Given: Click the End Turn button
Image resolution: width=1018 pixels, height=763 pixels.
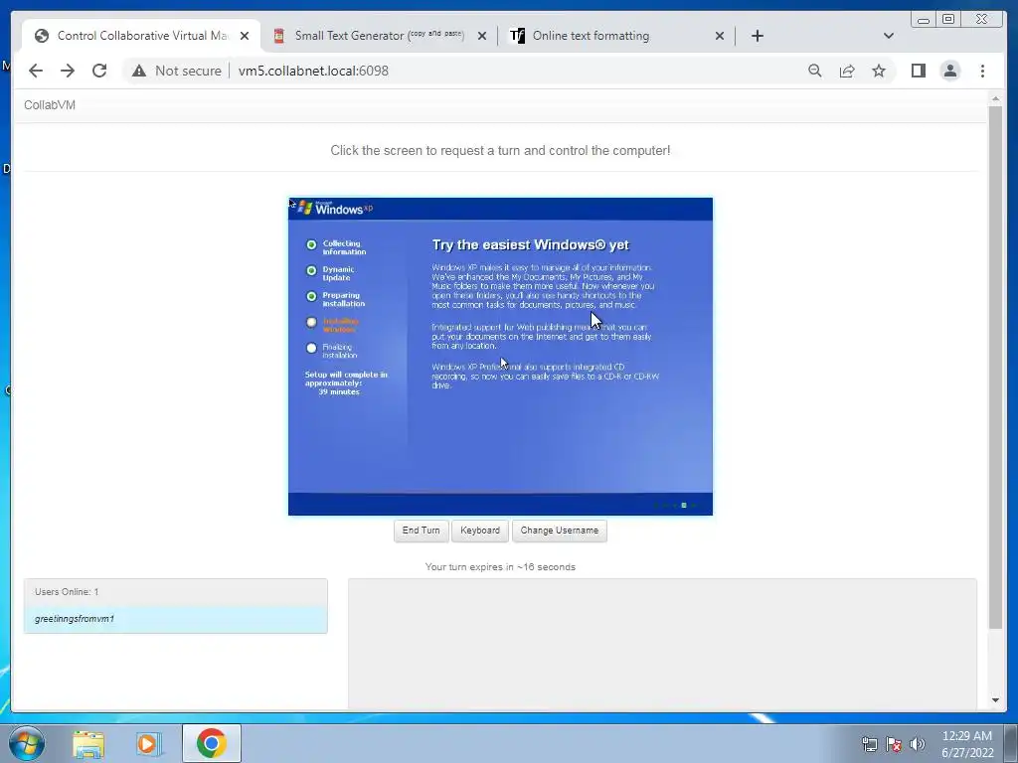Looking at the screenshot, I should (421, 531).
